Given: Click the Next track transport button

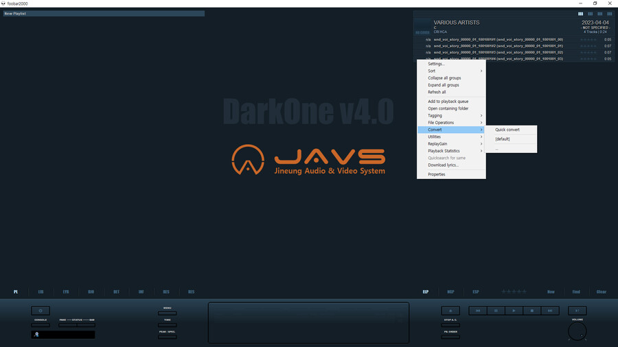Looking at the screenshot, I should (x=550, y=311).
